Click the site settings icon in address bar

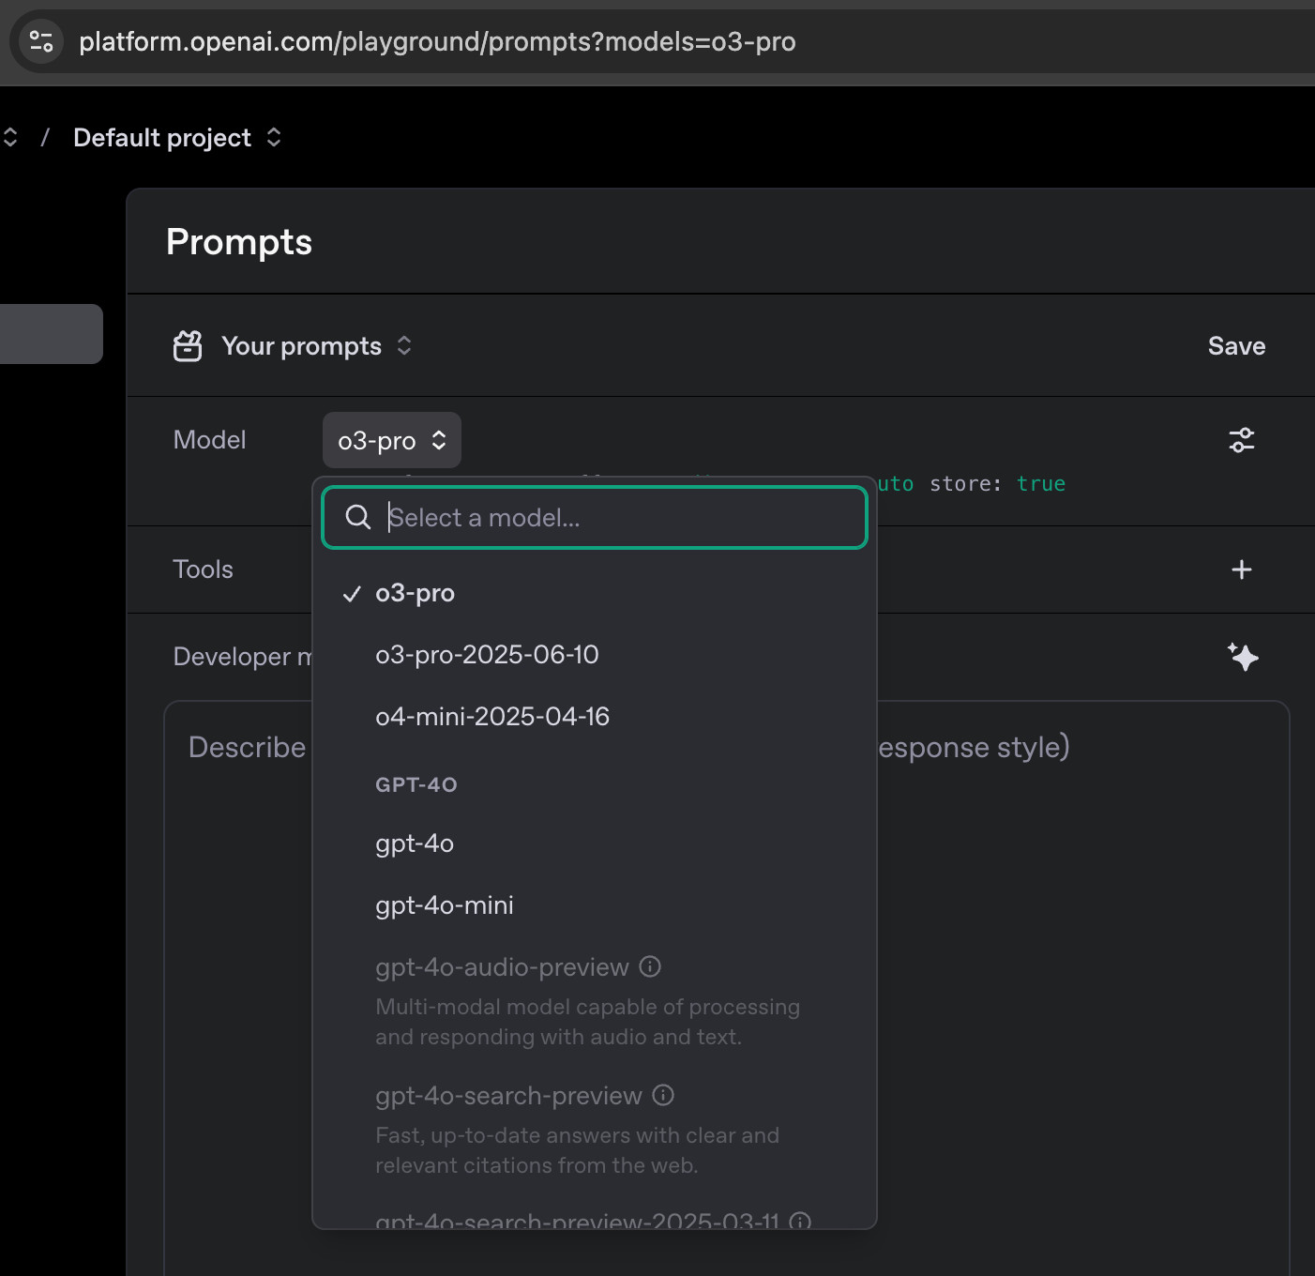pyautogui.click(x=41, y=41)
